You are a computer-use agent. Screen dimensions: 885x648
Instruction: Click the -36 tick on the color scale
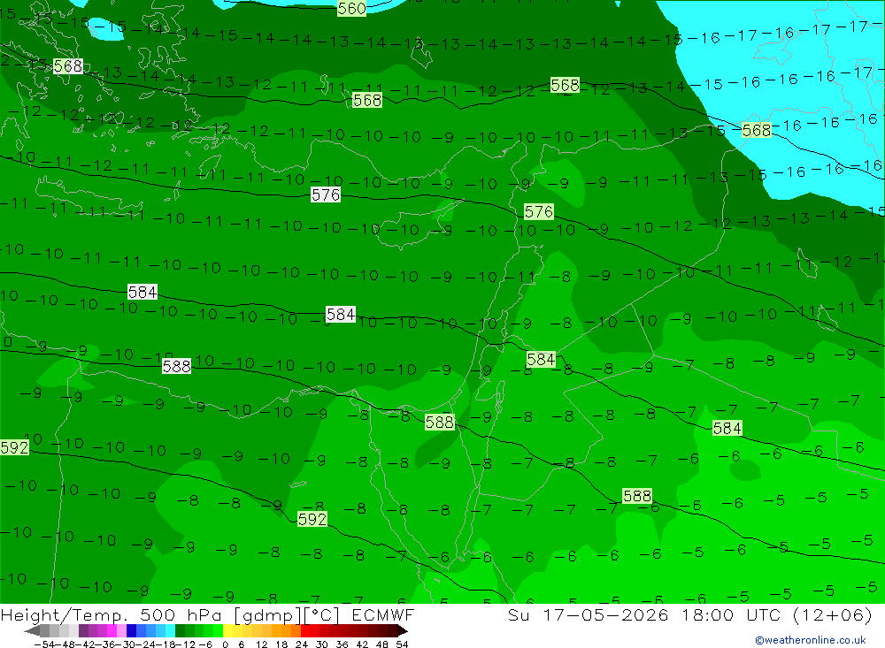pos(105,644)
